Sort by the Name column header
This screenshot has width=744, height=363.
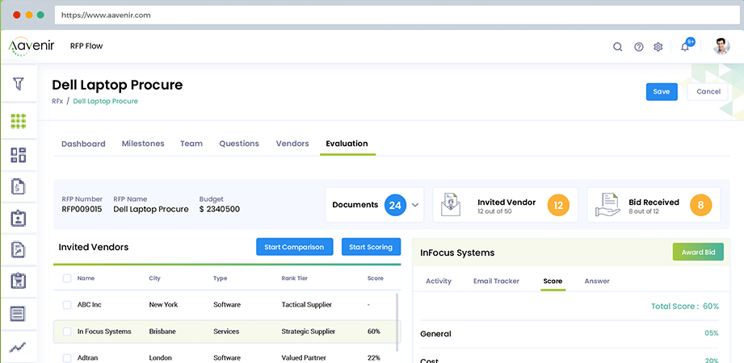tap(86, 278)
